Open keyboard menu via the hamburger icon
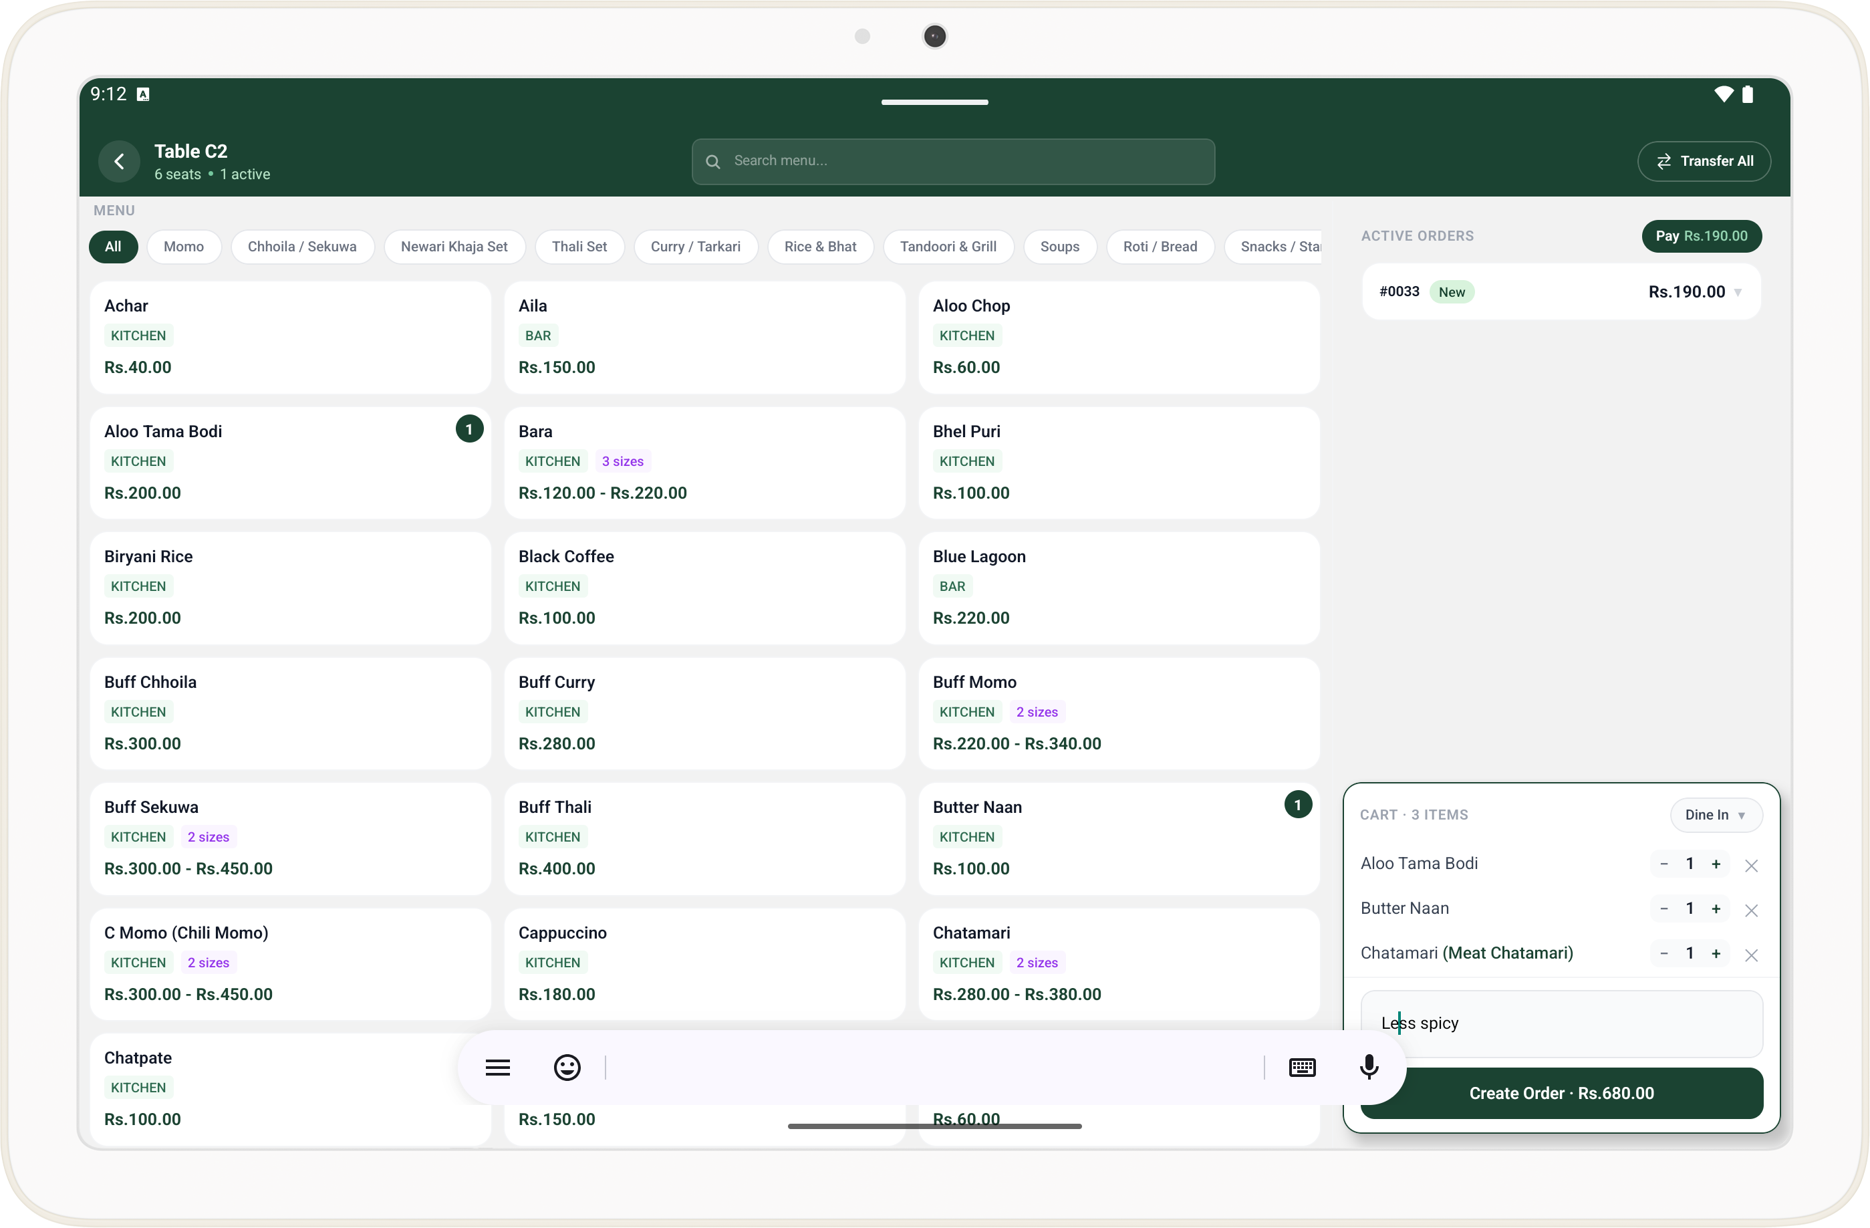 [497, 1067]
